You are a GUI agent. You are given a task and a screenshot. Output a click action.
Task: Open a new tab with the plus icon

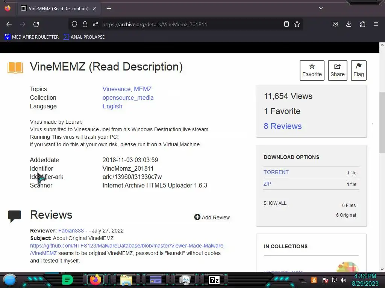(109, 9)
